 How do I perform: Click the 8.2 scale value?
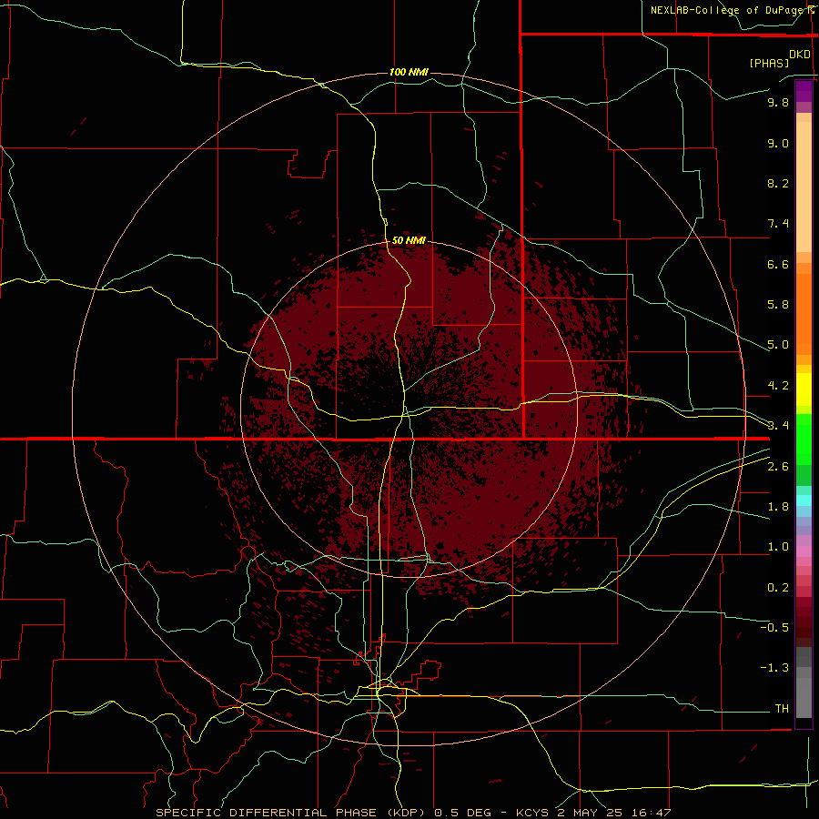tap(778, 183)
